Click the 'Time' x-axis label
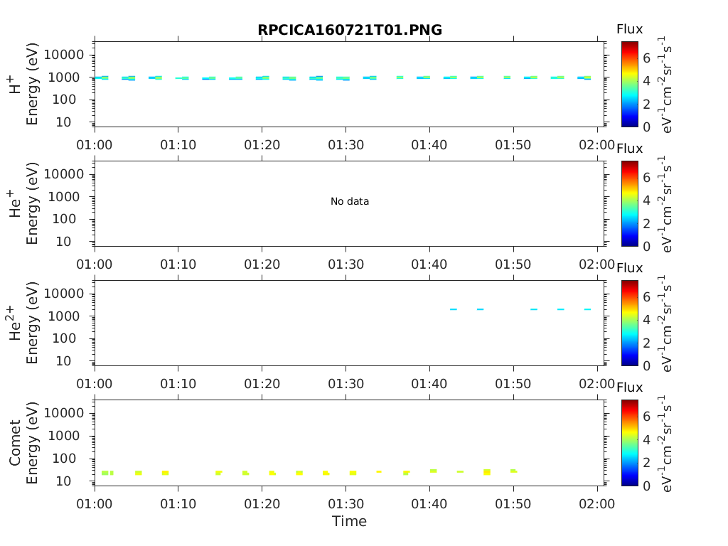Viewport: 728px width, 546px height. click(349, 522)
